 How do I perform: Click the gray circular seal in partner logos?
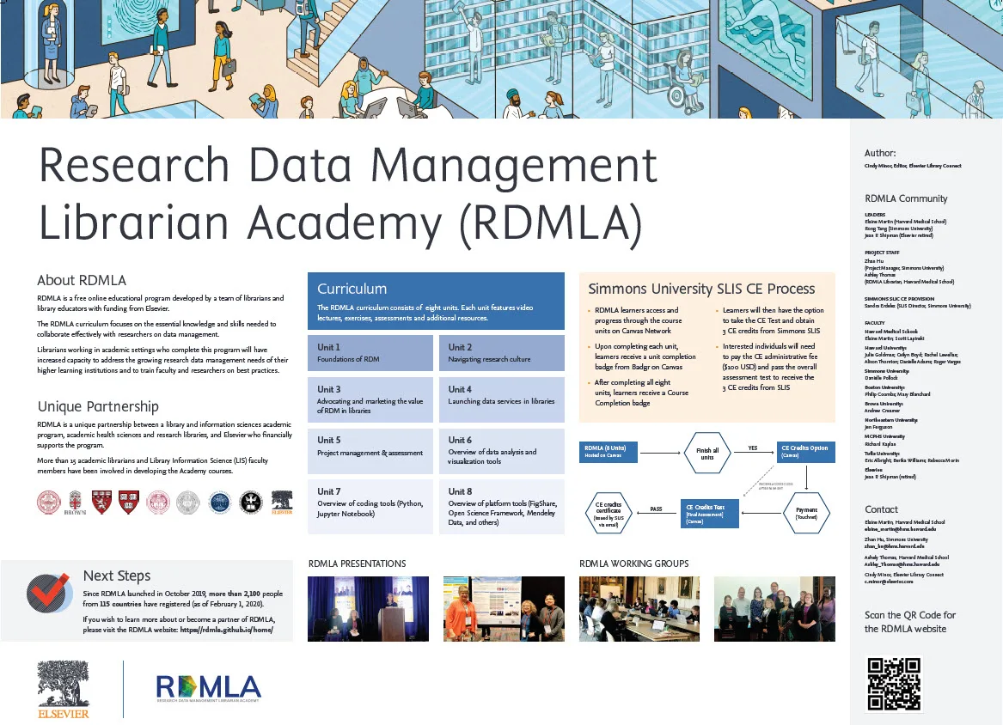[x=188, y=503]
